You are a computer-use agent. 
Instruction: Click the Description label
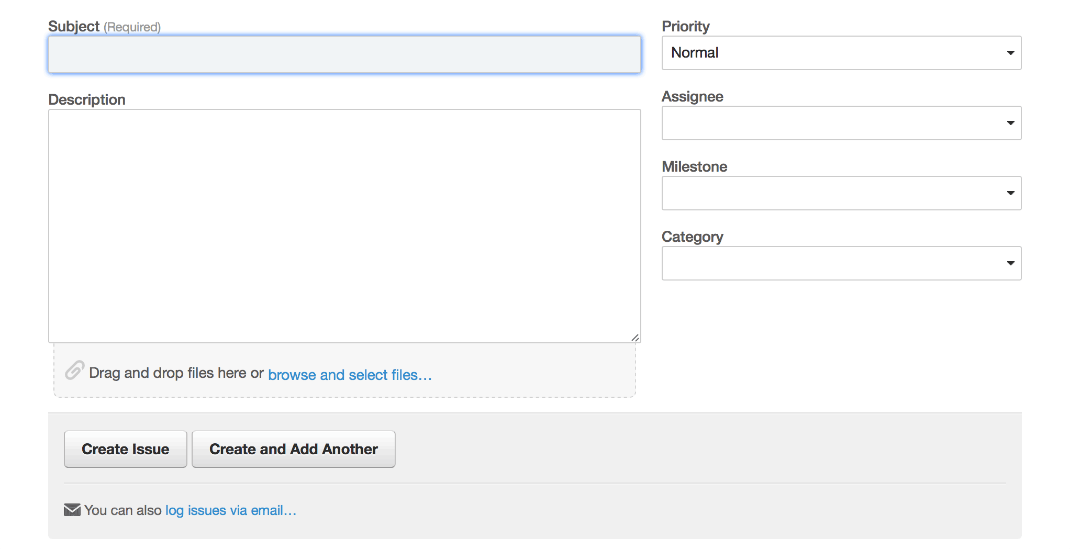pos(87,99)
